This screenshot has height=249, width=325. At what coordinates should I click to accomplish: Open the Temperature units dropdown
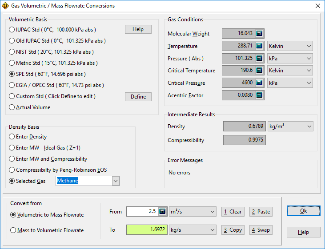[x=290, y=46]
